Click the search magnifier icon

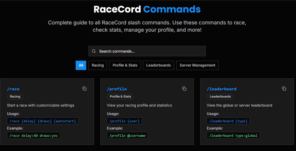coord(94,51)
